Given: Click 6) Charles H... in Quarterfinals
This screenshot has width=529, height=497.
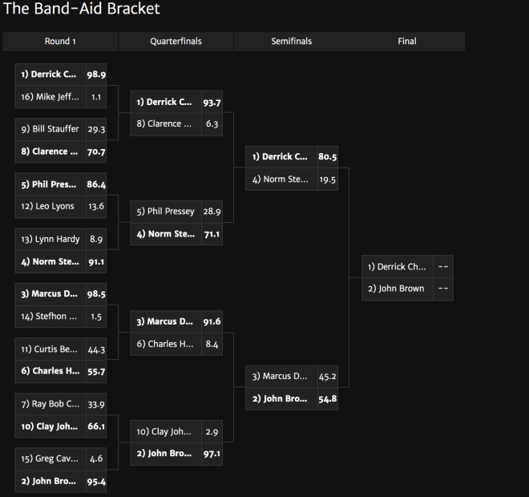Looking at the screenshot, I should click(176, 344).
